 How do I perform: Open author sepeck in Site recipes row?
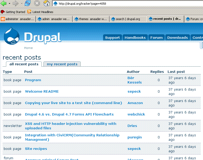pyautogui.click(x=134, y=149)
